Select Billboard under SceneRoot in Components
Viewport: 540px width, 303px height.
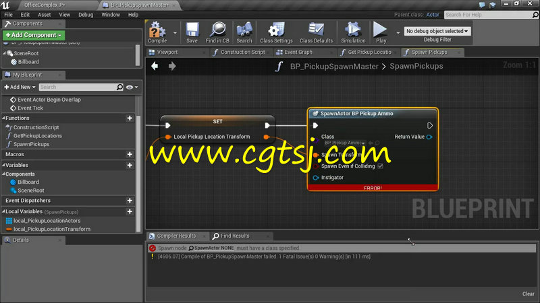click(28, 62)
